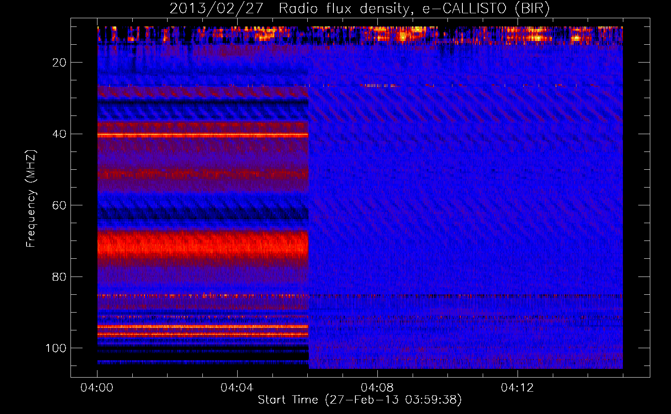The width and height of the screenshot is (671, 414).
Task: Click the '100' frequency tick label
Action: [x=56, y=348]
